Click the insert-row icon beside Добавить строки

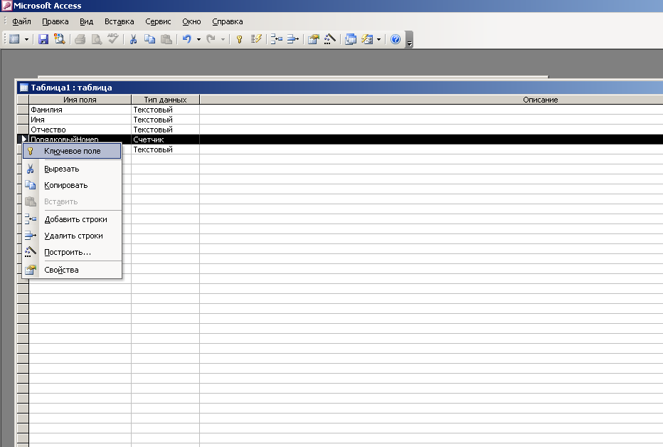[x=31, y=219]
